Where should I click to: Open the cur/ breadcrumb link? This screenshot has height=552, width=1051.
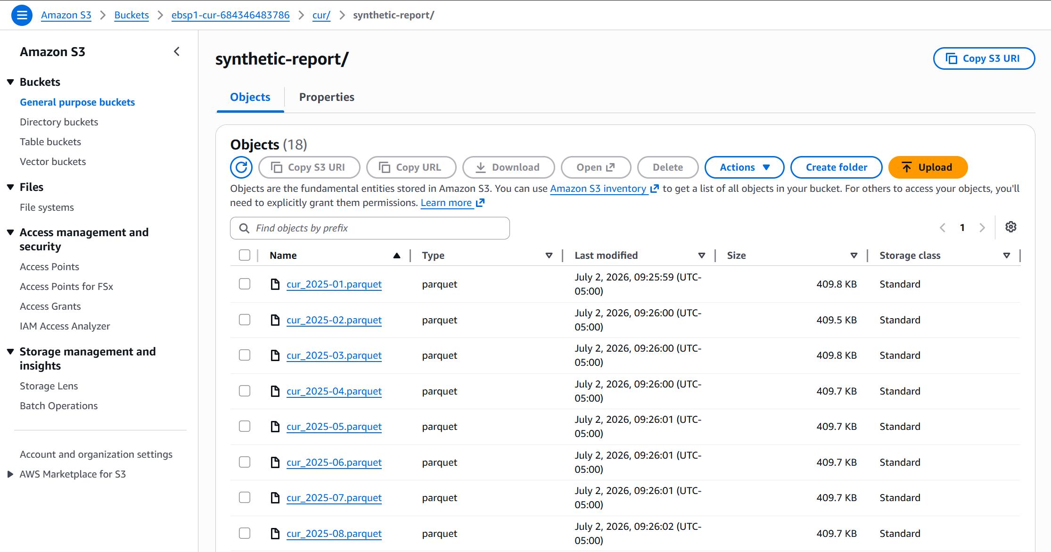tap(321, 15)
